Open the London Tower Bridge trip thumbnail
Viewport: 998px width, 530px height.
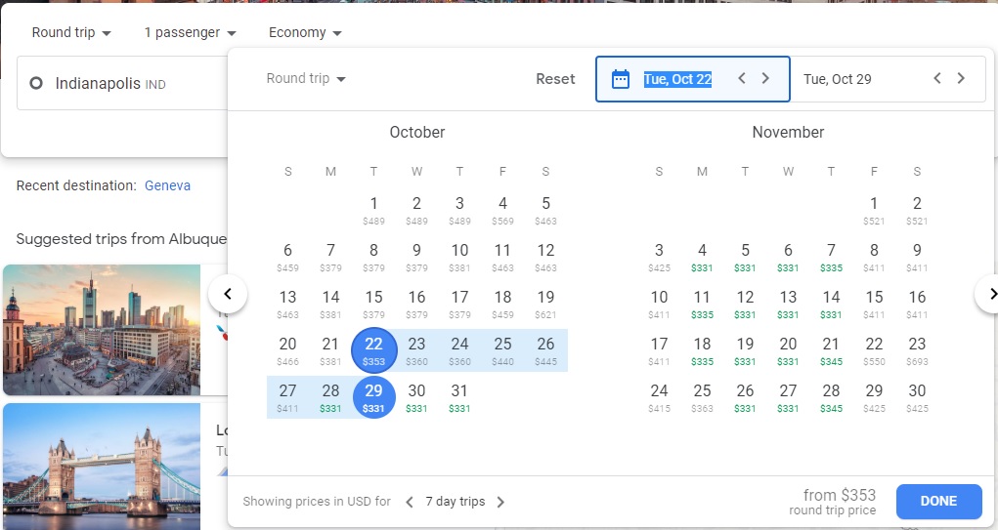pyautogui.click(x=102, y=466)
